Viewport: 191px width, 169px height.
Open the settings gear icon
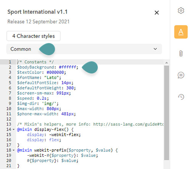click(x=181, y=11)
